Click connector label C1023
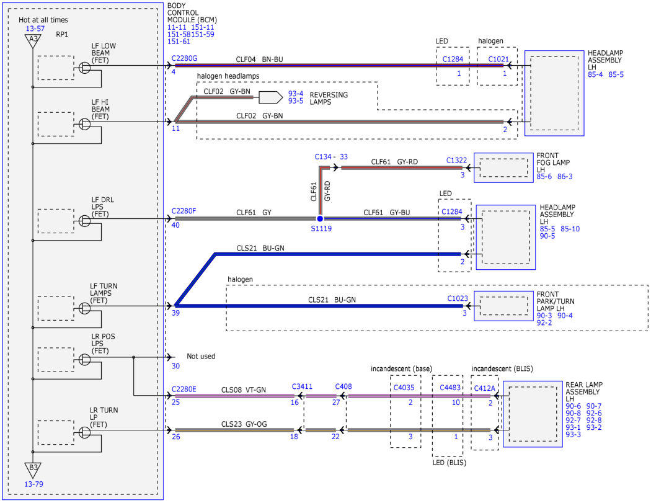This screenshot has height=503, width=651. [x=458, y=298]
